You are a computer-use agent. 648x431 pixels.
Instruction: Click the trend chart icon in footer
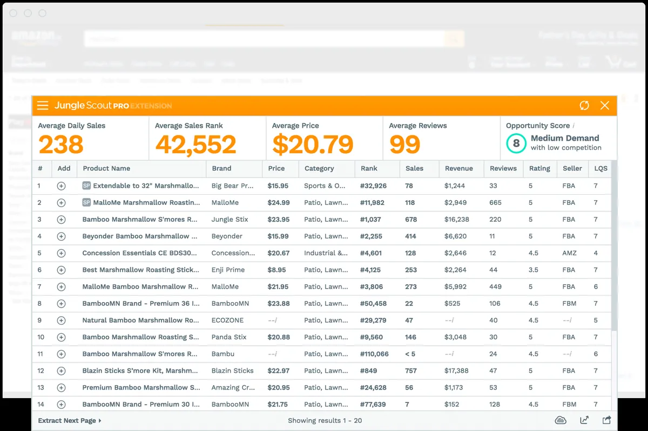(584, 421)
